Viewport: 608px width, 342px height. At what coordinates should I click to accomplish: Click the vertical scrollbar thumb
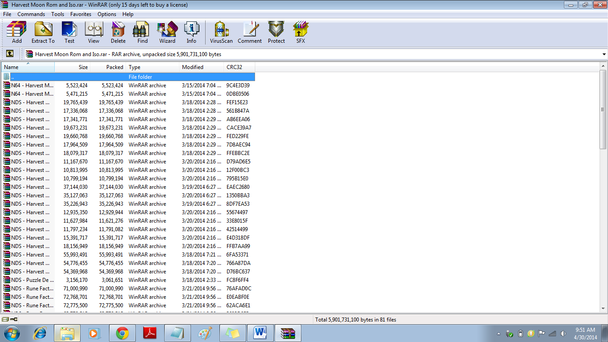click(603, 110)
